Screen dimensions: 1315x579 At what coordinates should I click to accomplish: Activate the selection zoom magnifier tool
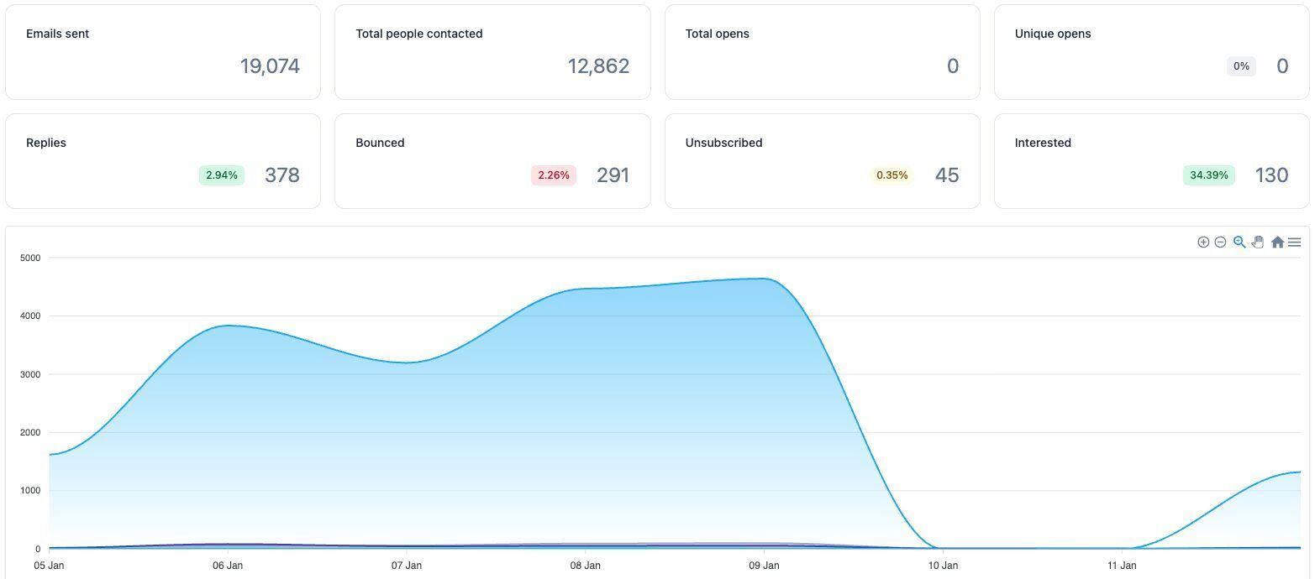[1239, 242]
